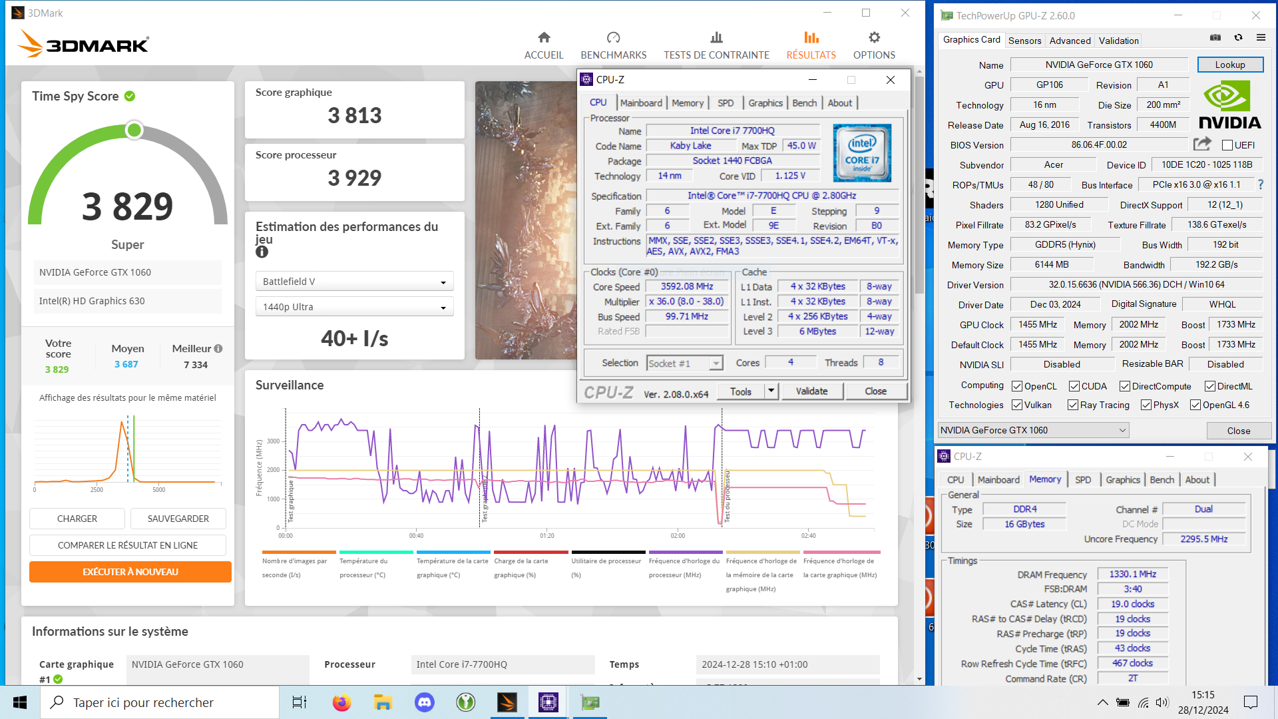Switch to Bench tab in front CPU-Z
The image size is (1278, 719).
tap(804, 103)
